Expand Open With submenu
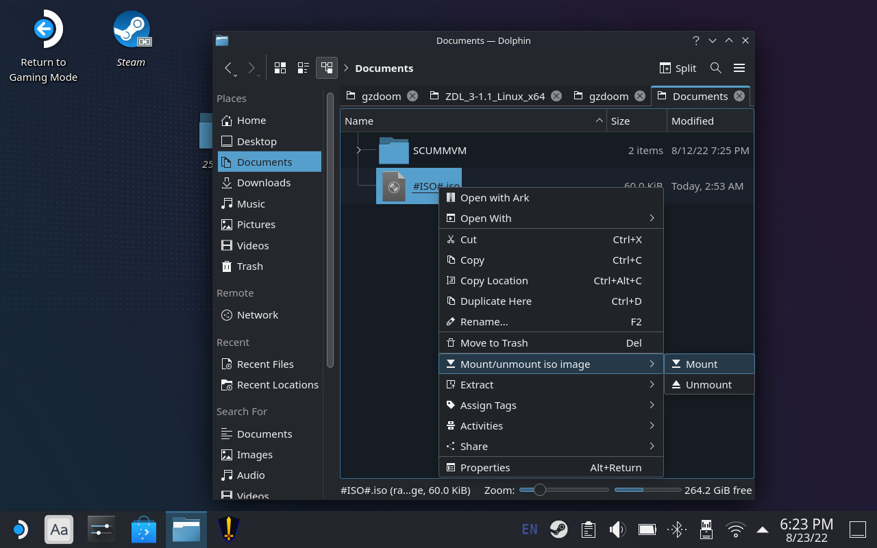877x548 pixels. click(551, 219)
